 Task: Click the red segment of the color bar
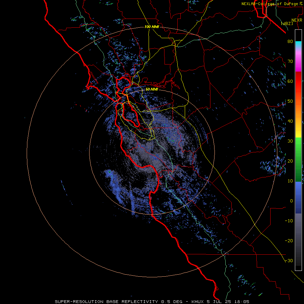click(x=298, y=79)
